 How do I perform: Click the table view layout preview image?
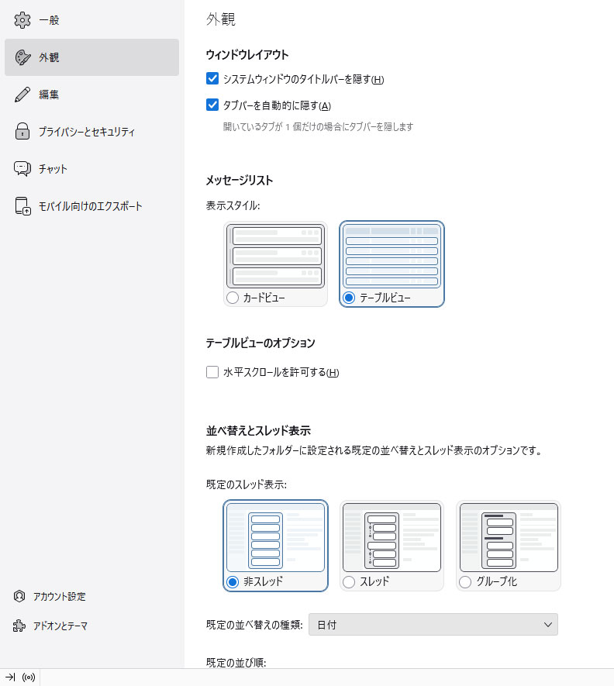(x=392, y=257)
